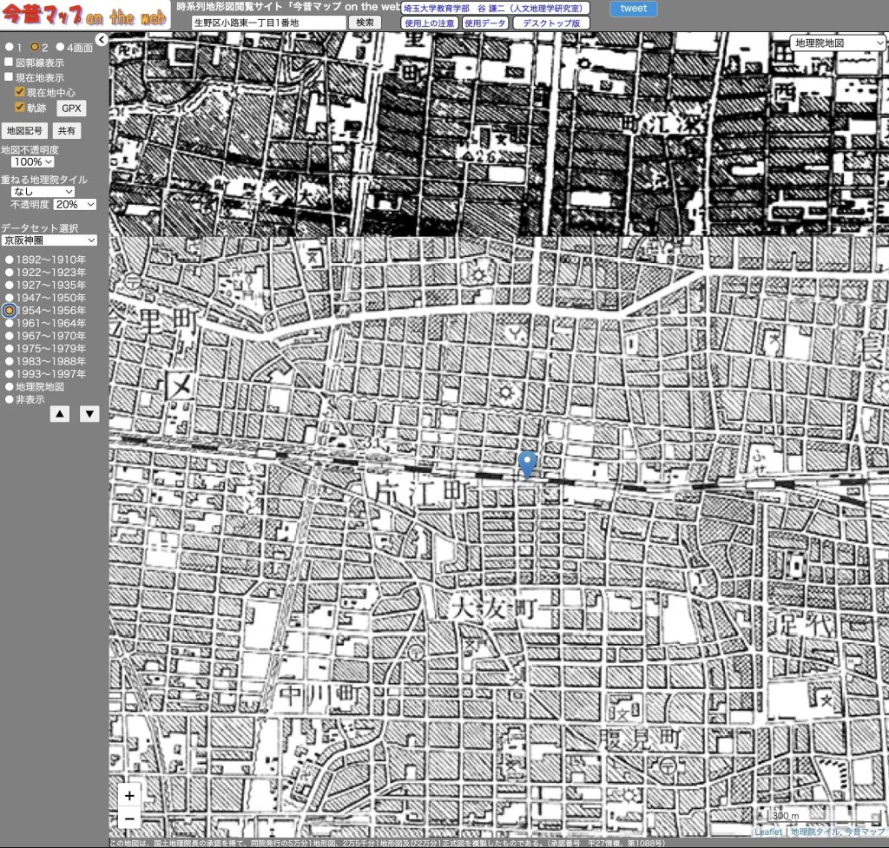Open the overlay 不透明度 20% selector
Image resolution: width=889 pixels, height=848 pixels.
[x=76, y=205]
